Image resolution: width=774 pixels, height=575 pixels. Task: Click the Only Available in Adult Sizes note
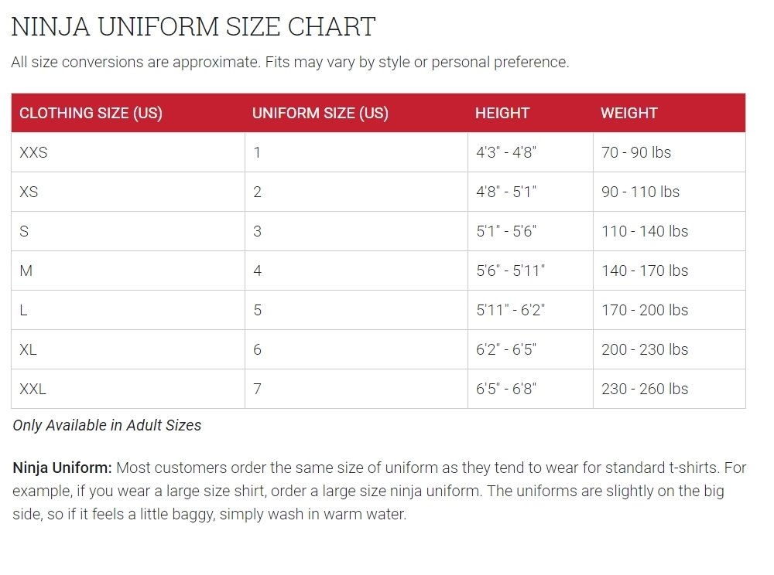[x=107, y=425]
